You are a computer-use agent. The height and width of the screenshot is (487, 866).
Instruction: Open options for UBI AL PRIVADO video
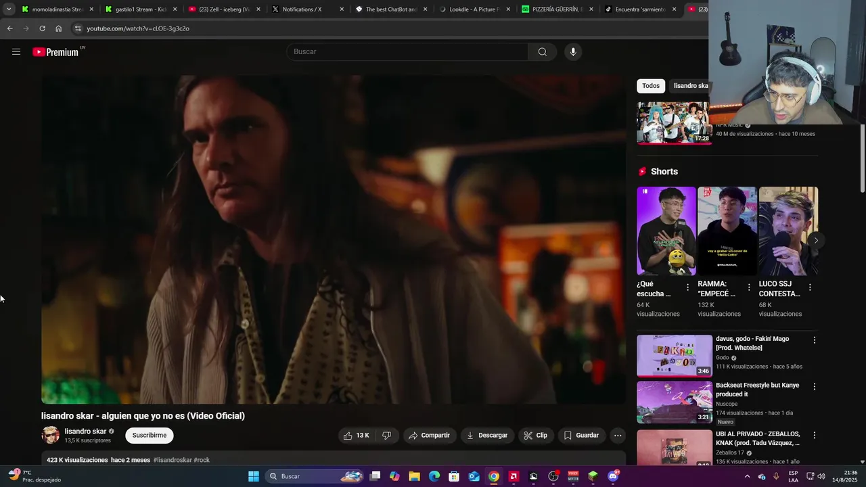(815, 435)
